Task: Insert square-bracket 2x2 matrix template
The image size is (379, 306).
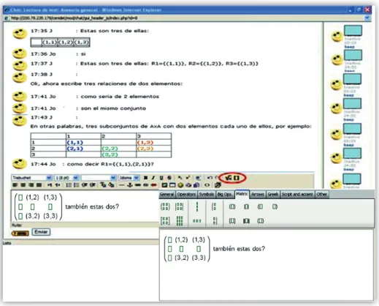Action: 165,221
